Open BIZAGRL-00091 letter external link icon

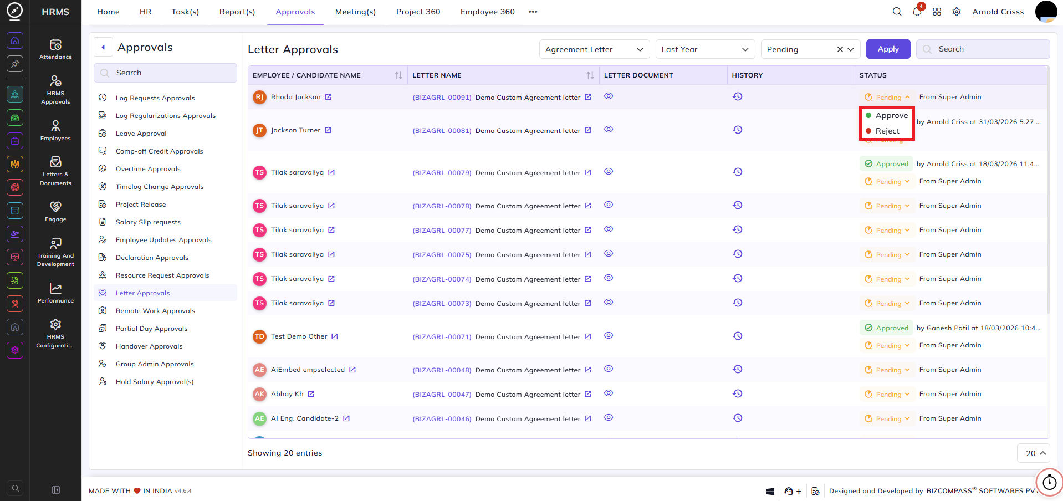click(588, 97)
